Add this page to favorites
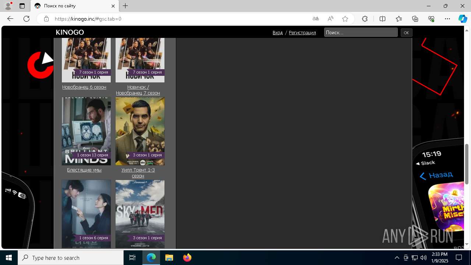 345,19
